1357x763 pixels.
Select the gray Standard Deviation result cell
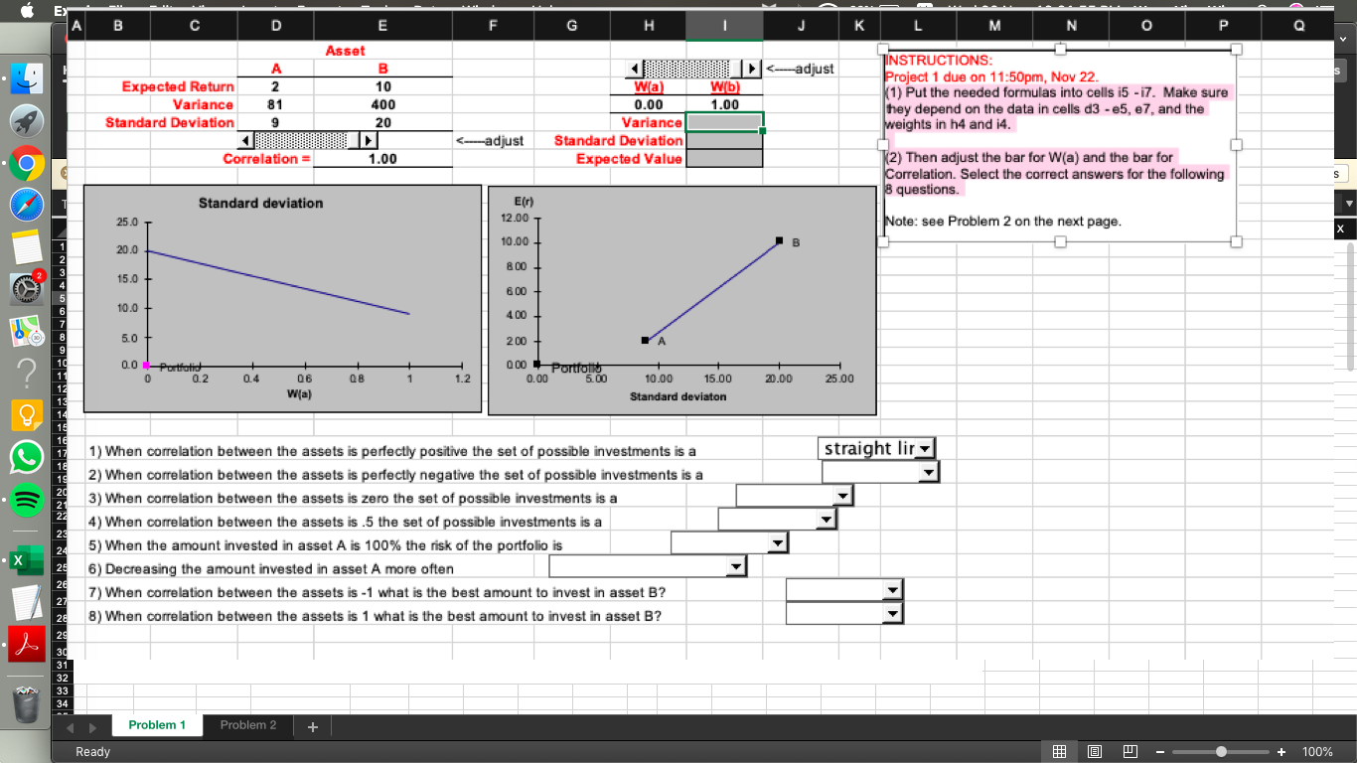pyautogui.click(x=724, y=140)
